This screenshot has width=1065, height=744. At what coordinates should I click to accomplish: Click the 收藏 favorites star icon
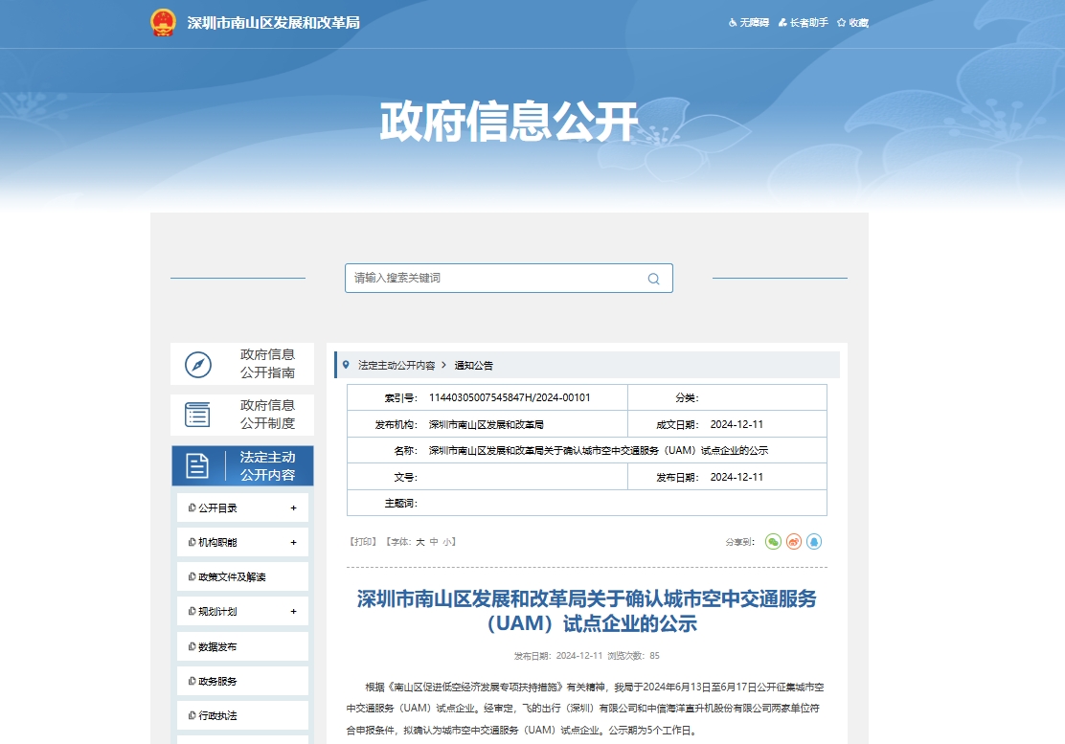(x=841, y=22)
